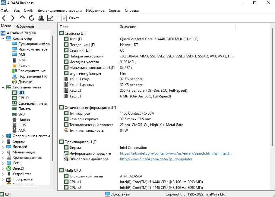275x197 pixels.
Task: Open the Отчёт menu in the menu bar
Action: [29, 11]
